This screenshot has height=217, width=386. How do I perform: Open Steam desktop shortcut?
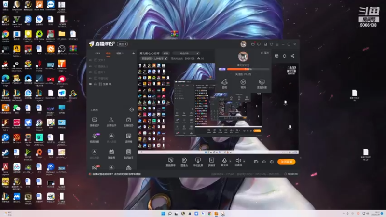click(x=5, y=154)
